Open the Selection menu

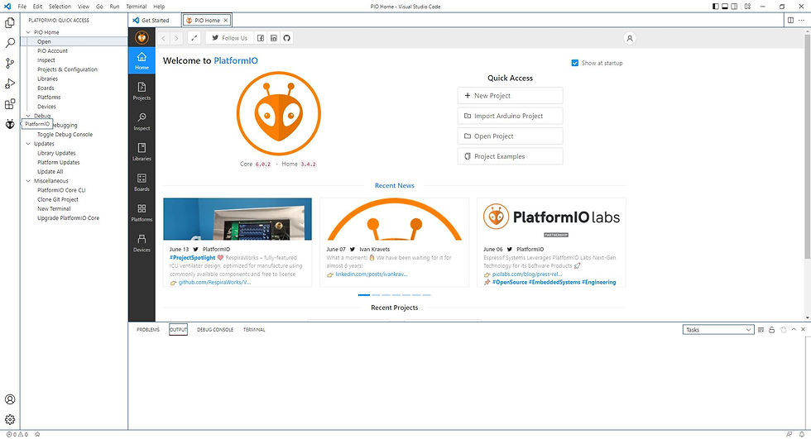pos(60,6)
